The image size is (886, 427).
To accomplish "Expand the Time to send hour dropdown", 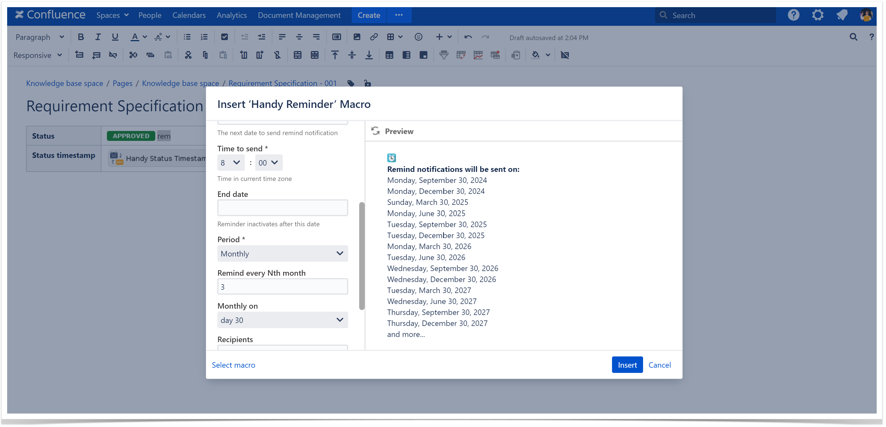I will [x=230, y=163].
